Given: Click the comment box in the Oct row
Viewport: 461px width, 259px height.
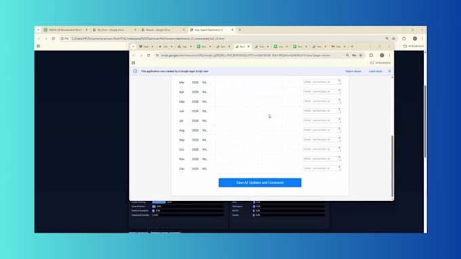Looking at the screenshot, I should click(321, 149).
